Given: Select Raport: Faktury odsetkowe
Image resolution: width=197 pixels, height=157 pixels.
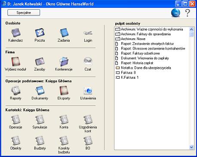Looking at the screenshot, I should coord(138,53).
